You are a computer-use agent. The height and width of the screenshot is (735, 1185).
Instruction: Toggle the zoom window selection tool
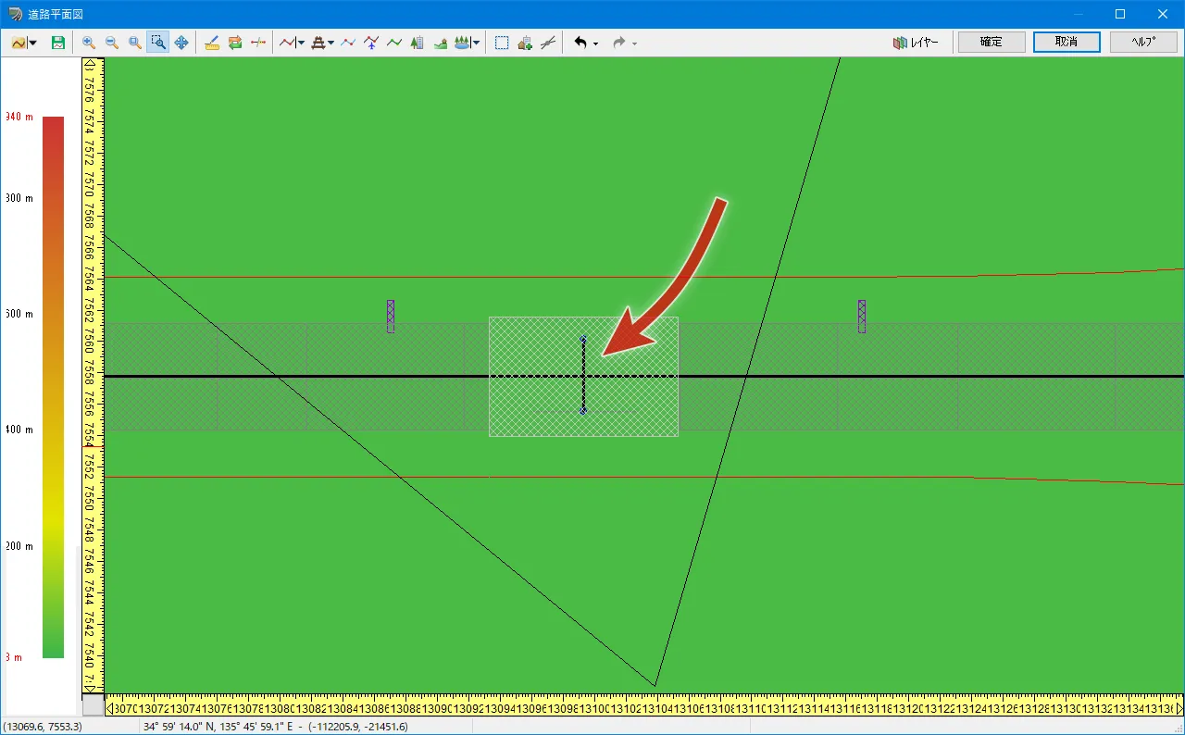[x=158, y=43]
